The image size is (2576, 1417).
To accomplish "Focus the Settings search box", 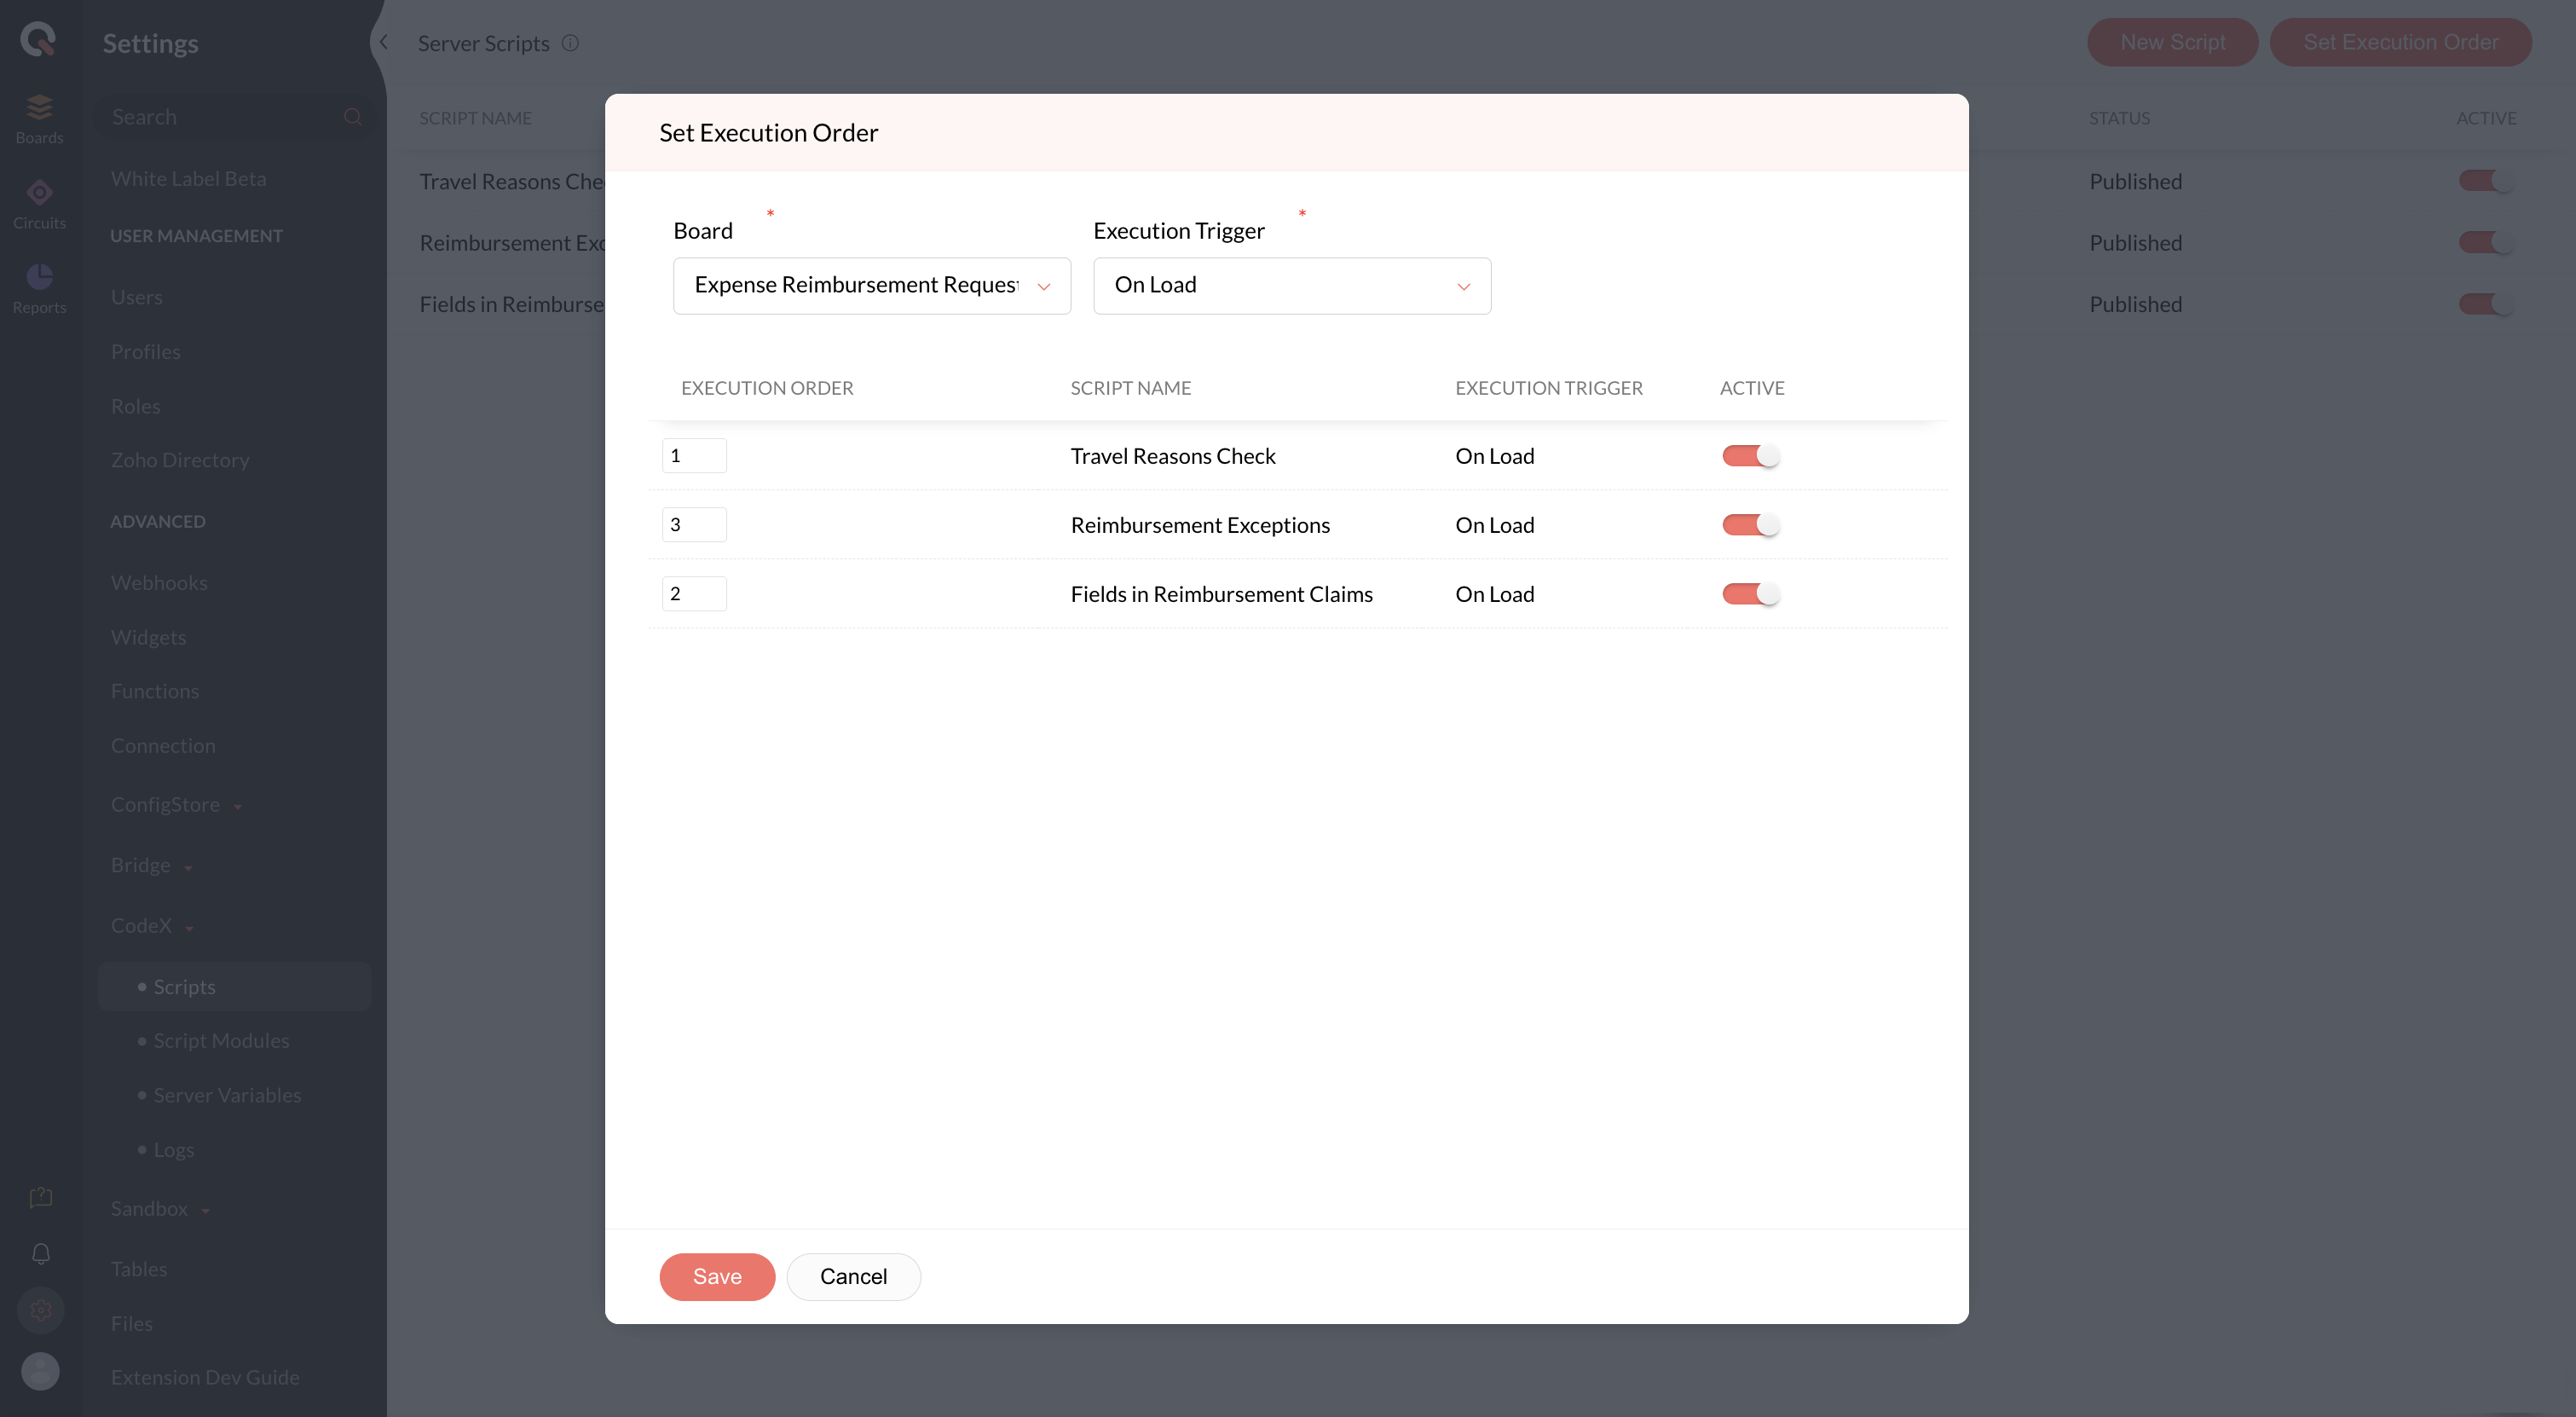I will point(236,117).
